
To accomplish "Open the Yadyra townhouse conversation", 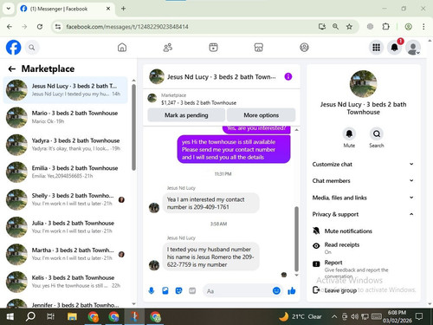I will coord(66,145).
